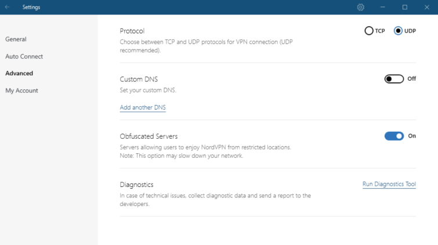
Task: Select the TCP protocol radio button
Action: coord(369,31)
